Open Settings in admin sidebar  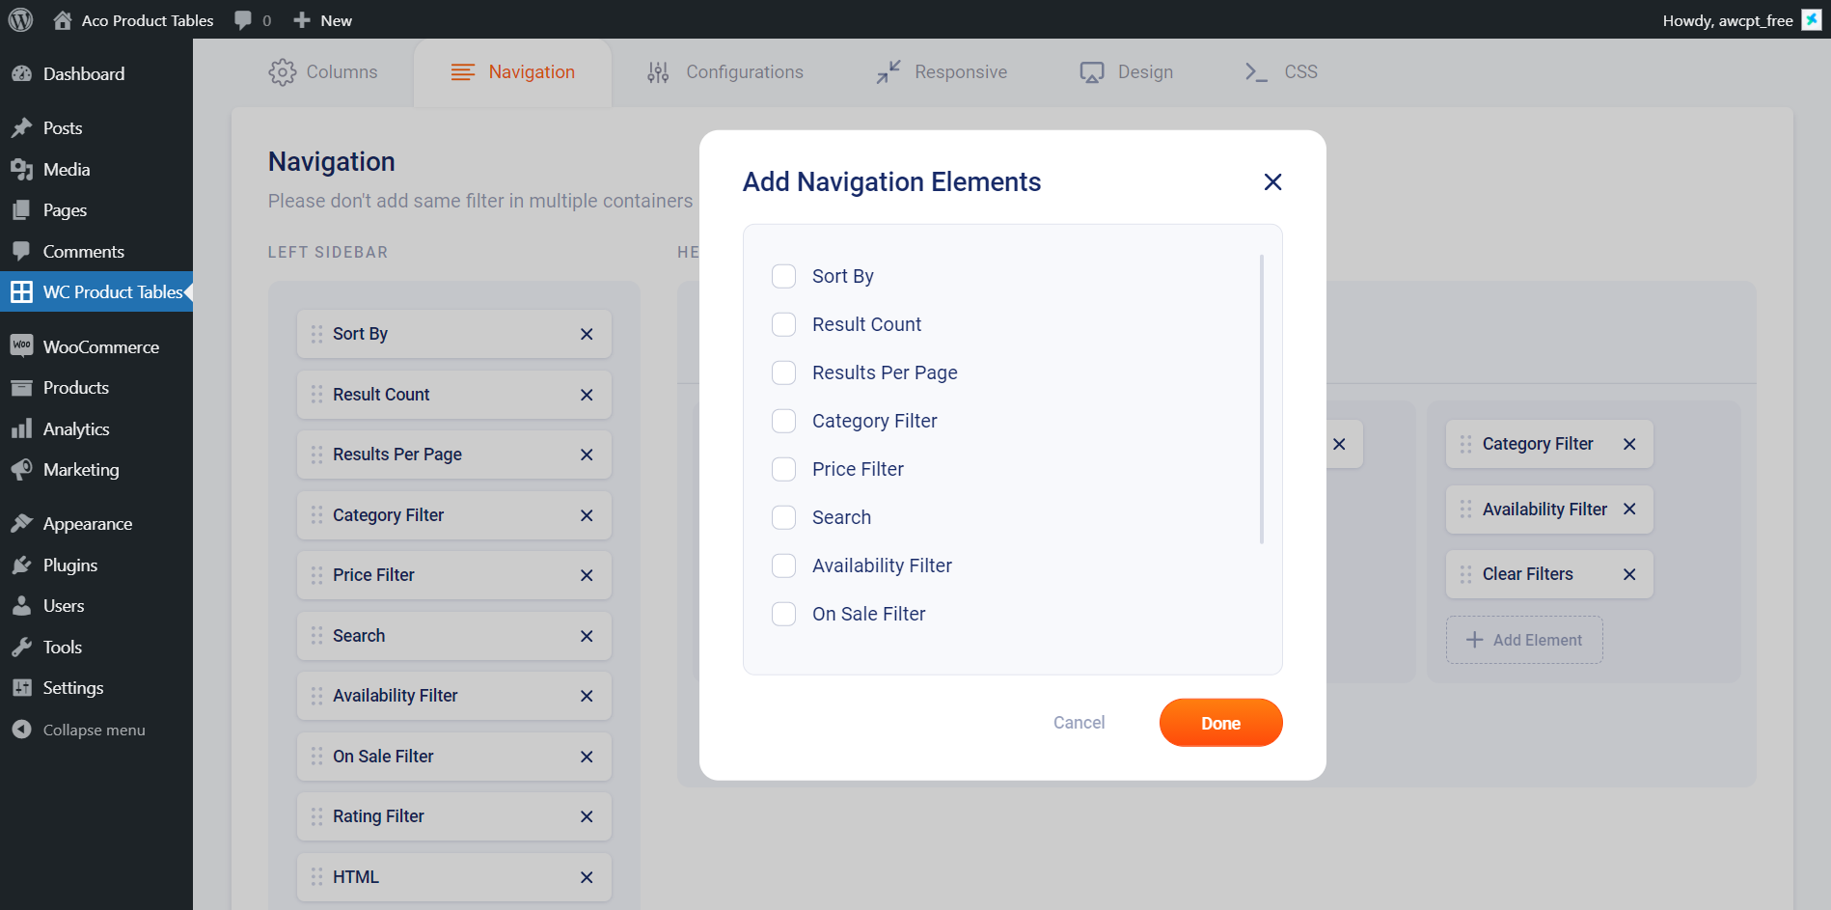96,688
